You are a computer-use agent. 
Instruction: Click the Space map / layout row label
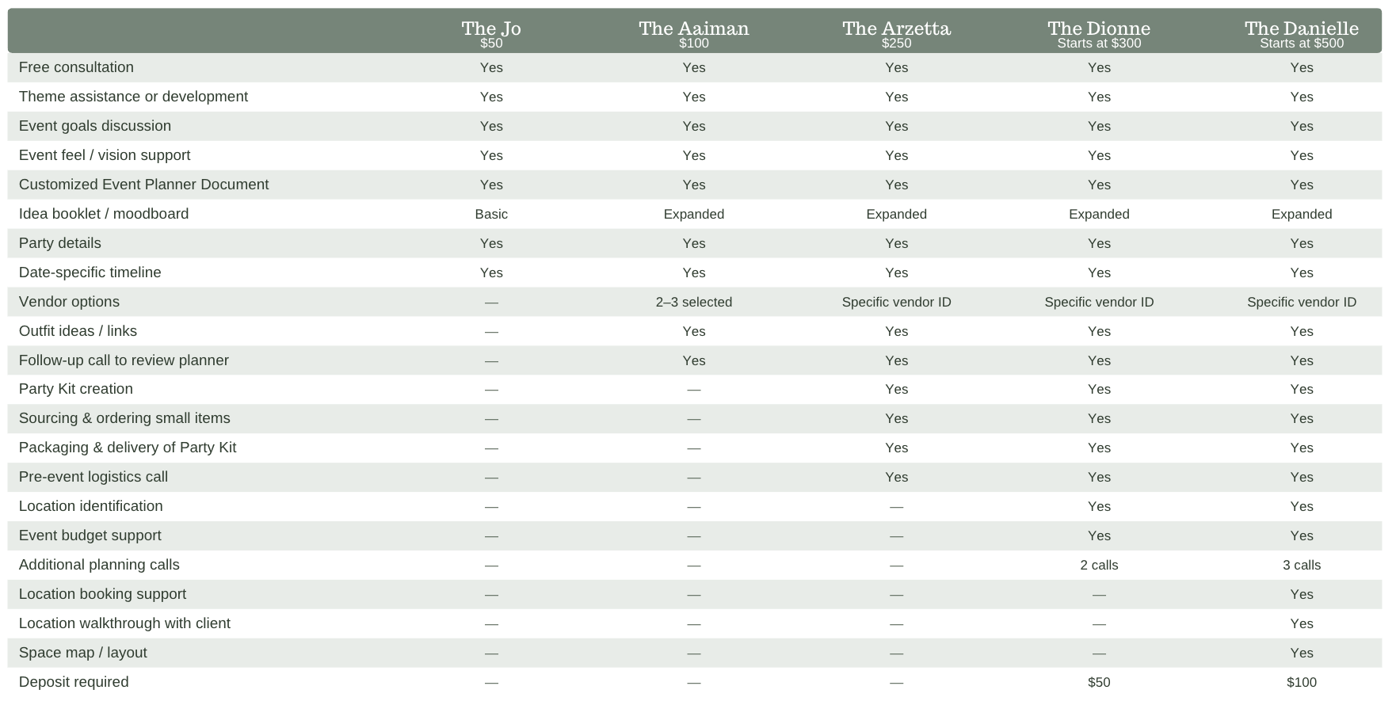click(x=83, y=653)
